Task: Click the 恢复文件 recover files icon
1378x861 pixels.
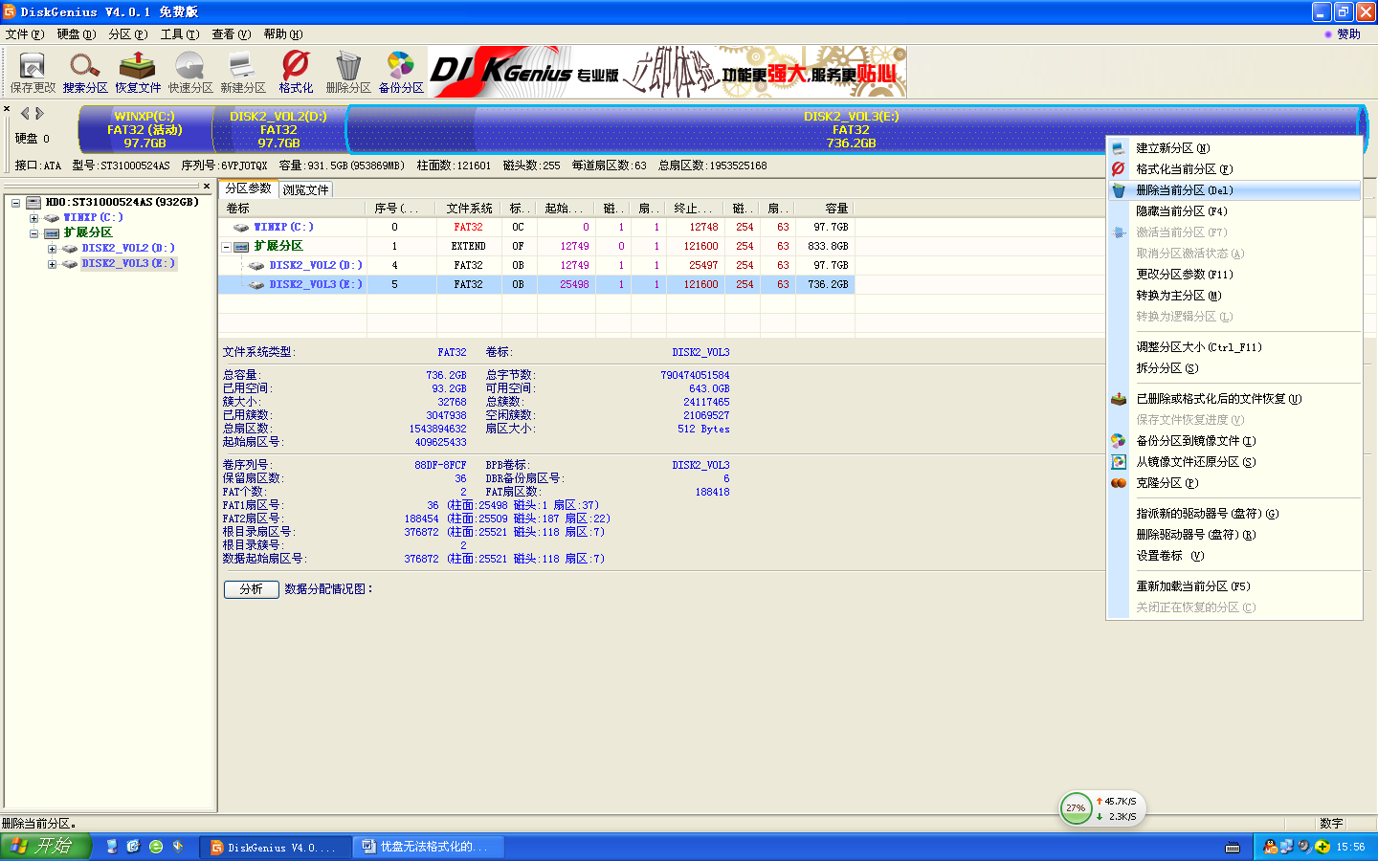Action: pyautogui.click(x=138, y=72)
